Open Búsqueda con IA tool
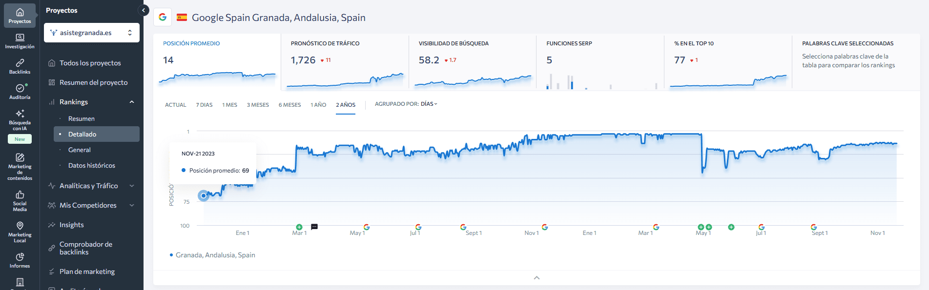 (x=20, y=119)
